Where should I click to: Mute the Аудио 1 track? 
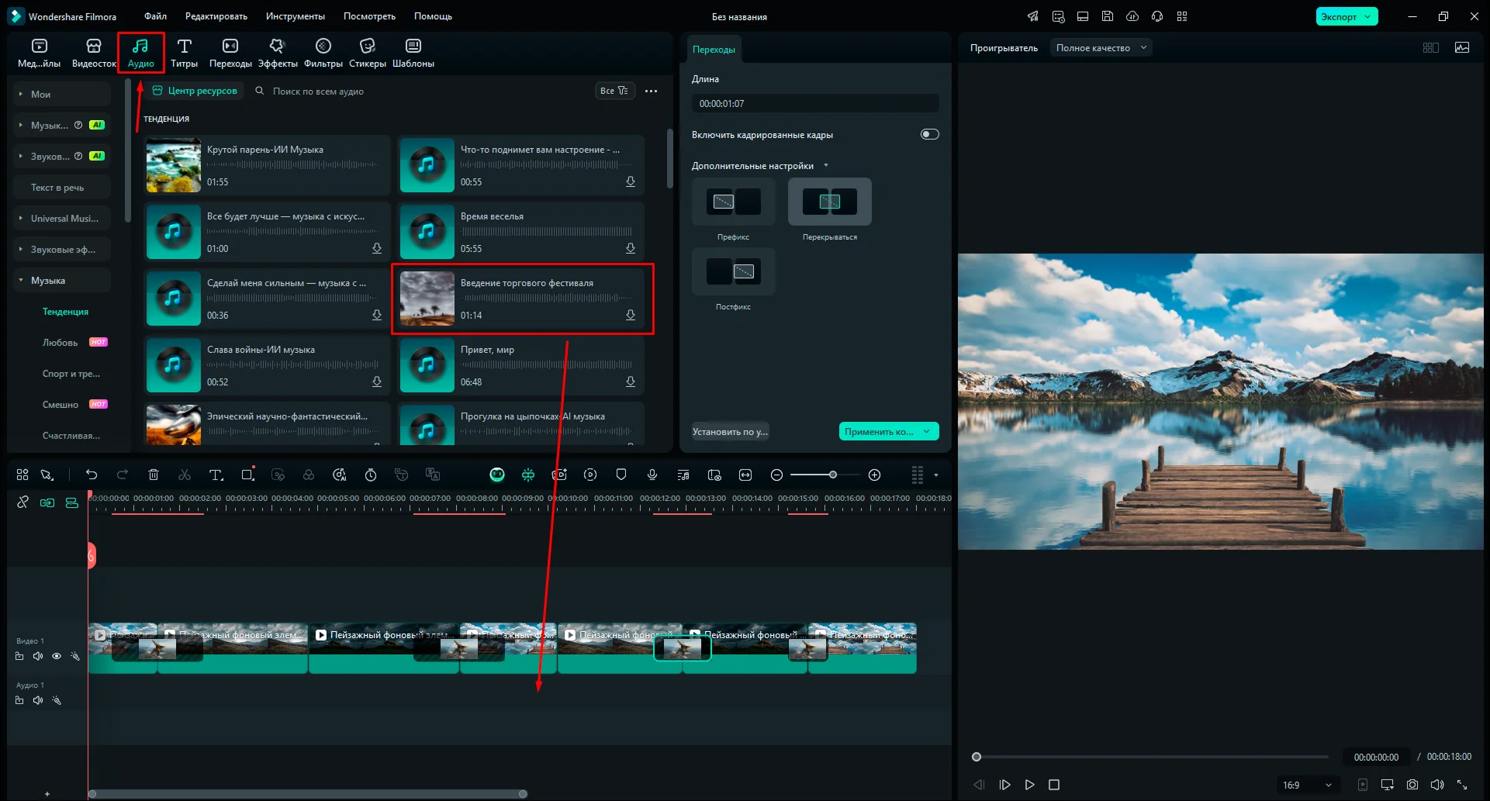point(38,700)
